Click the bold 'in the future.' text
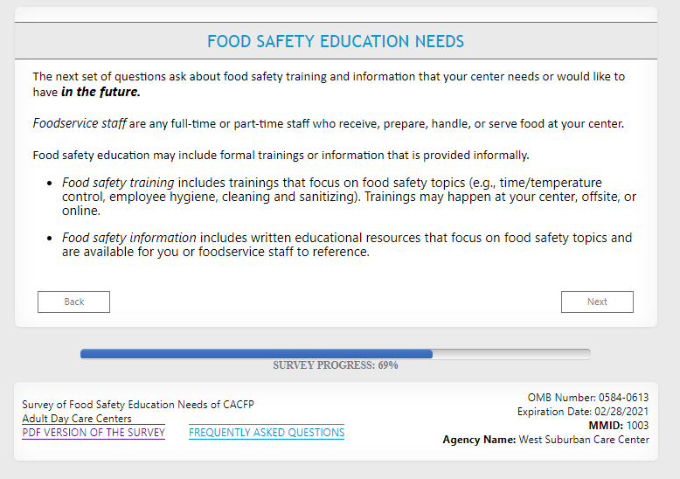Image resolution: width=680 pixels, height=479 pixels. point(101,91)
